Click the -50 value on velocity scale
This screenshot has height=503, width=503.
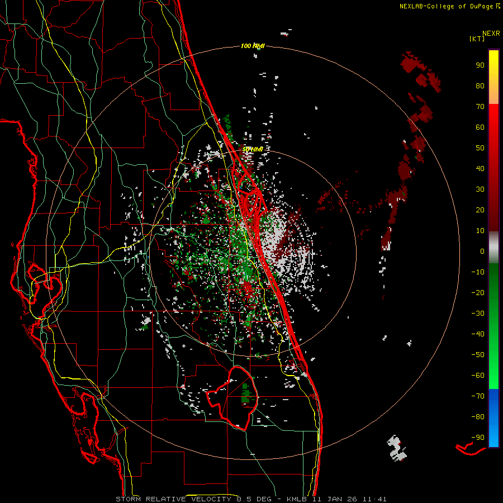[478, 355]
